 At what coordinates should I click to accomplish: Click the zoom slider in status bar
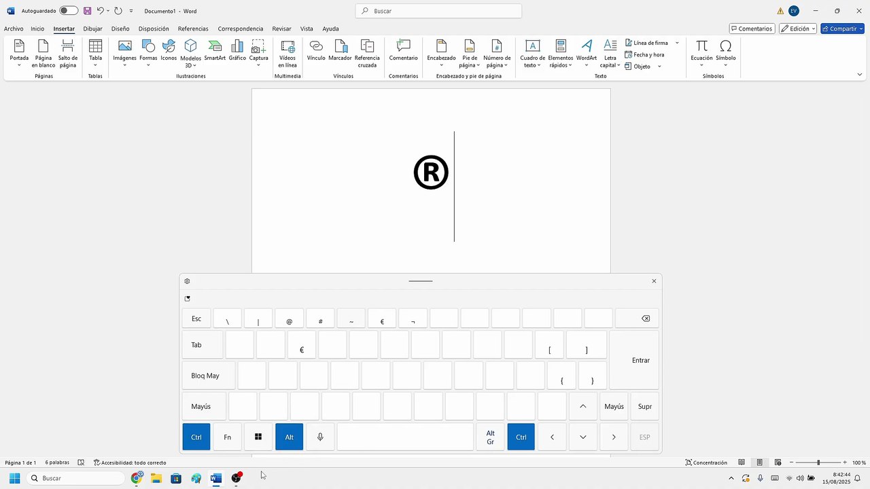click(819, 463)
